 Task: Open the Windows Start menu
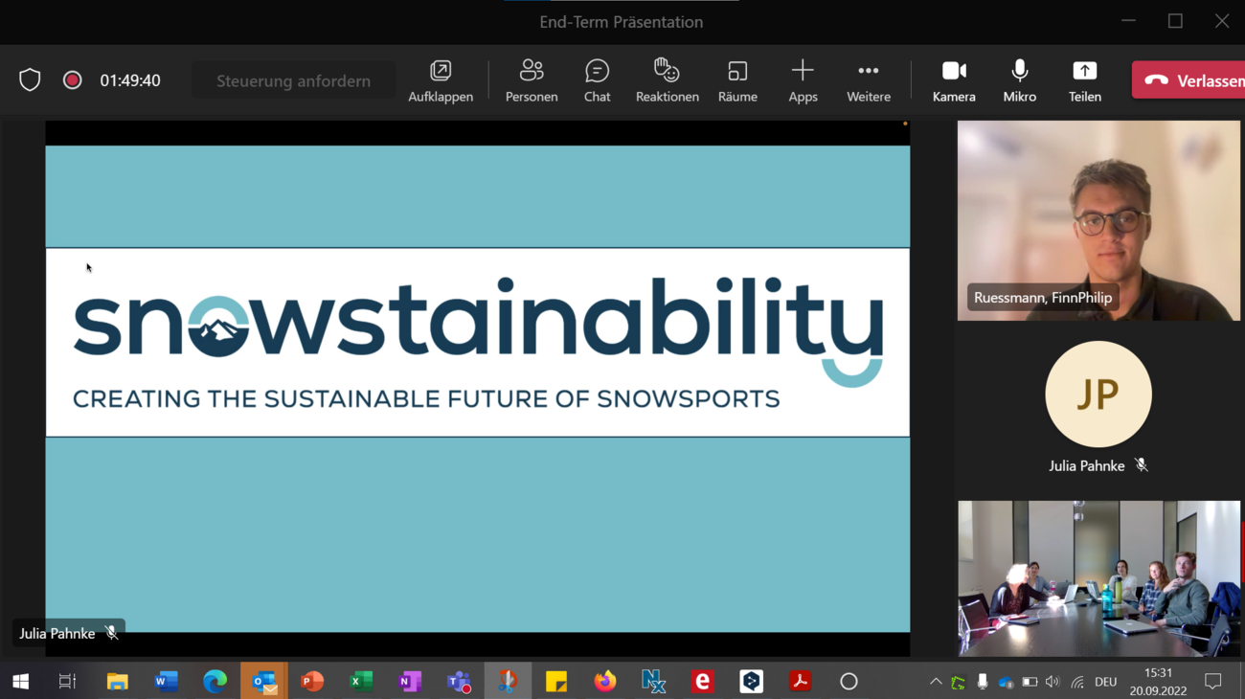pyautogui.click(x=20, y=682)
